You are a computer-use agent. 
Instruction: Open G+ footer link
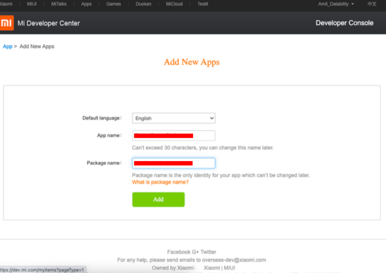[x=195, y=252]
